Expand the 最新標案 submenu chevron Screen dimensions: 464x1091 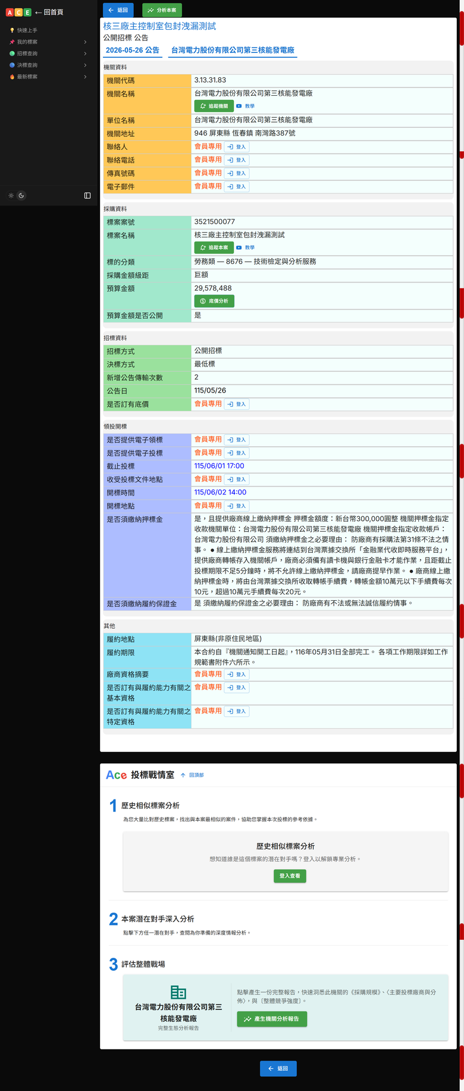(x=85, y=77)
